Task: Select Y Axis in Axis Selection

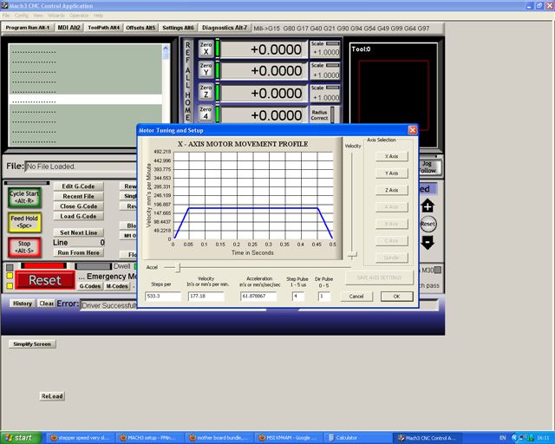Action: (x=391, y=173)
